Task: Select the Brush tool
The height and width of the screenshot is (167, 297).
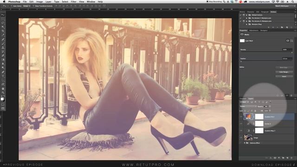Action: point(3,43)
